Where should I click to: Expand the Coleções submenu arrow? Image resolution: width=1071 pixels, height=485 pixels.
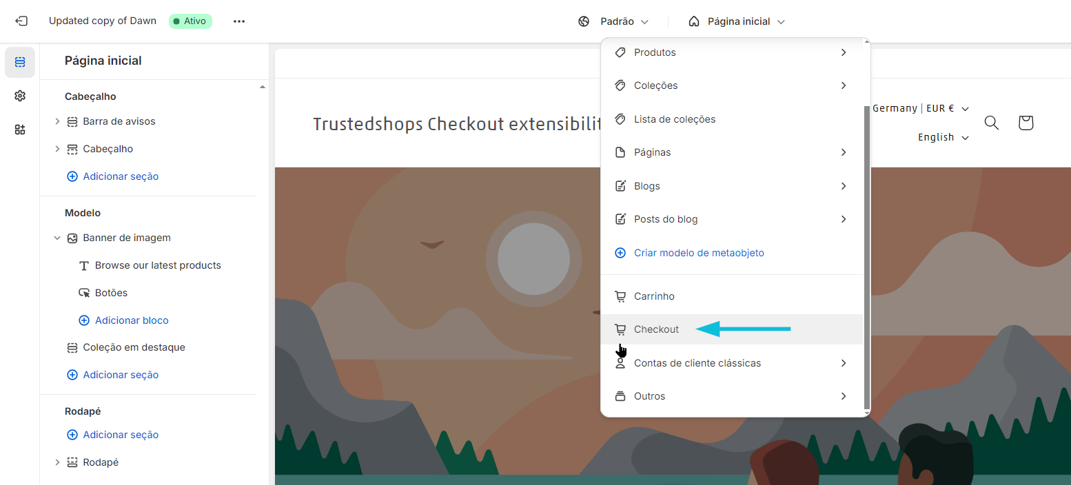point(844,85)
